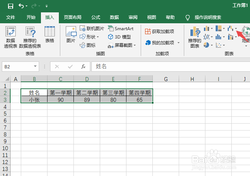The width and height of the screenshot is (250, 176).
Task: Open the 帮助 tab
Action: tap(170, 17)
